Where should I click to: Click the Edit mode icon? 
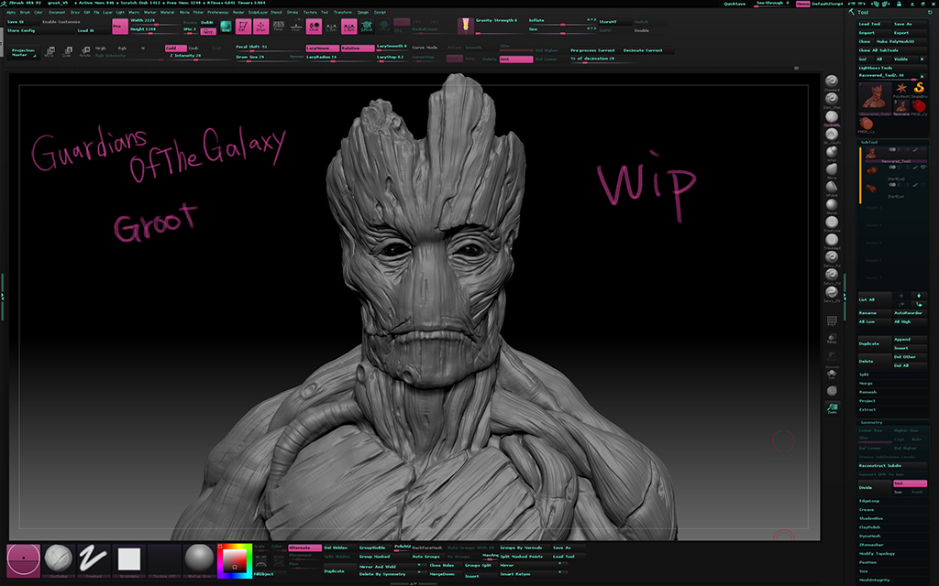[242, 26]
